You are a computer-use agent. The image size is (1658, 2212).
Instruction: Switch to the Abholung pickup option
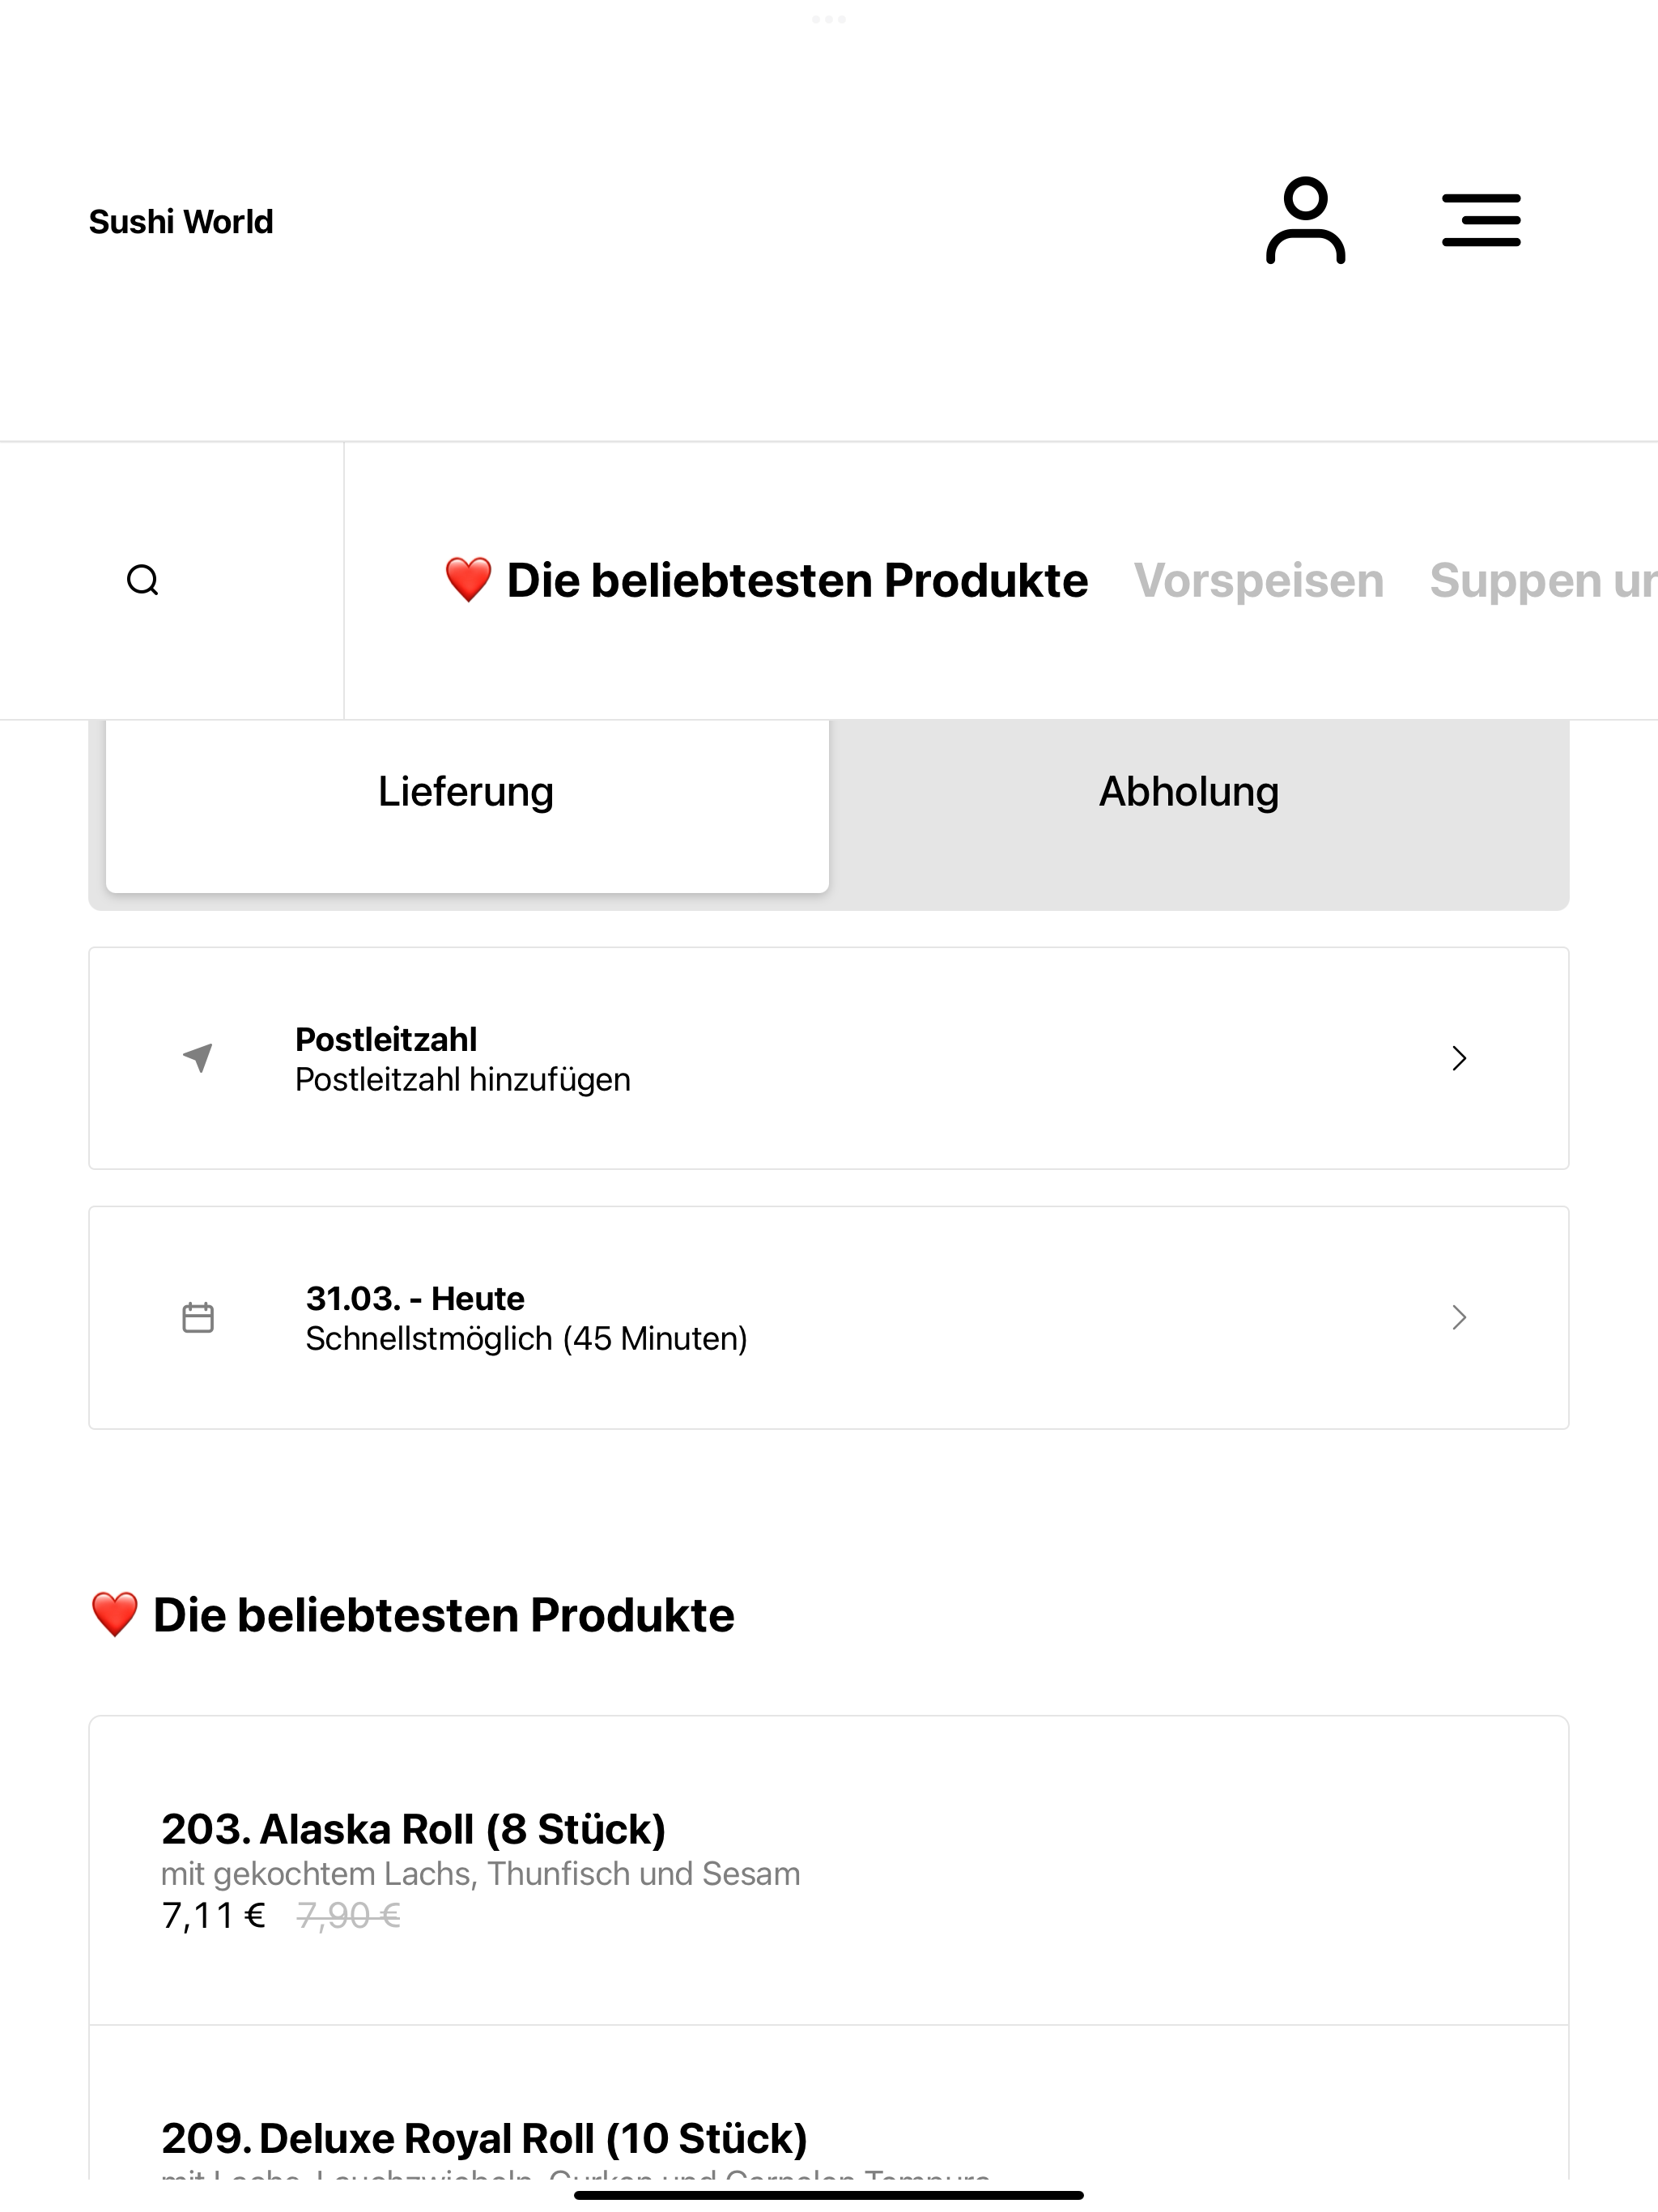pyautogui.click(x=1189, y=791)
